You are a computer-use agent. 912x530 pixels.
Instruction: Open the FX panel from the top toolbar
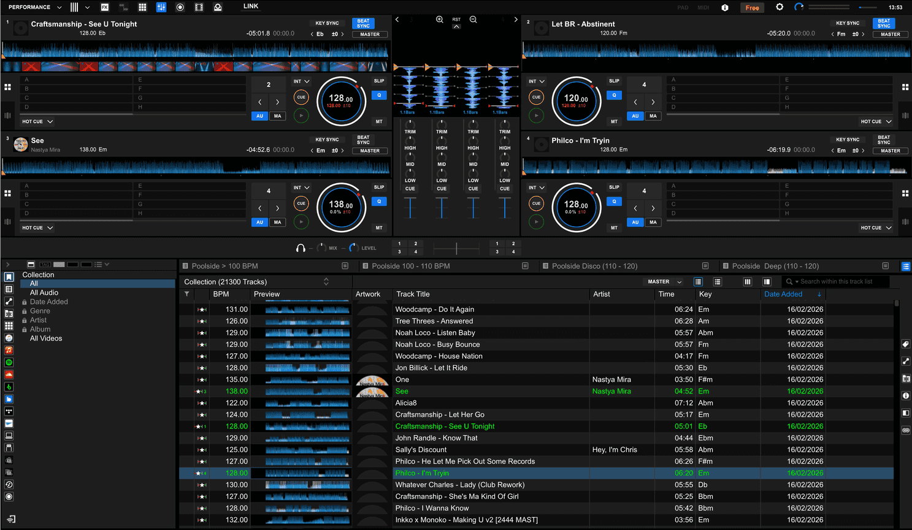pyautogui.click(x=105, y=7)
